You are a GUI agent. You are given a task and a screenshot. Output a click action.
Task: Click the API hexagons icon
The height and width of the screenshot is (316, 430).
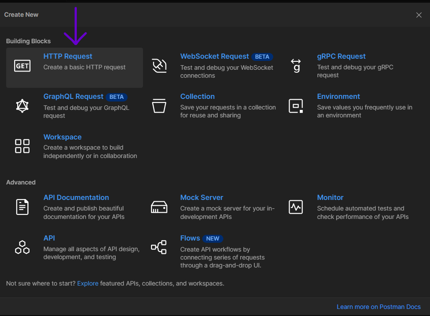[x=22, y=247]
